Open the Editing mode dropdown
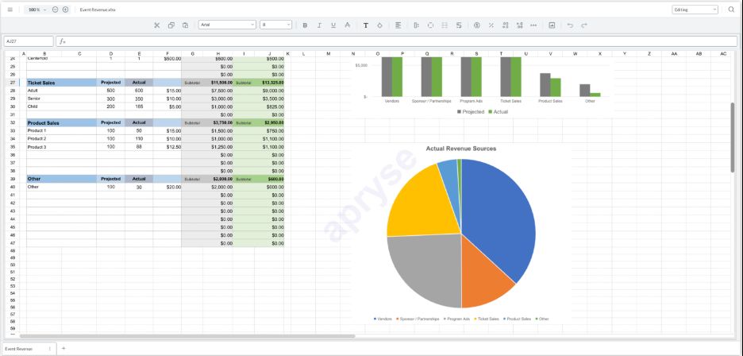 tap(695, 10)
